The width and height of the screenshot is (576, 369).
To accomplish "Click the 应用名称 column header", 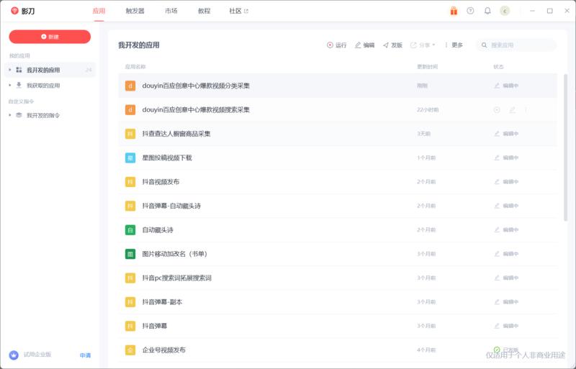I will point(135,67).
